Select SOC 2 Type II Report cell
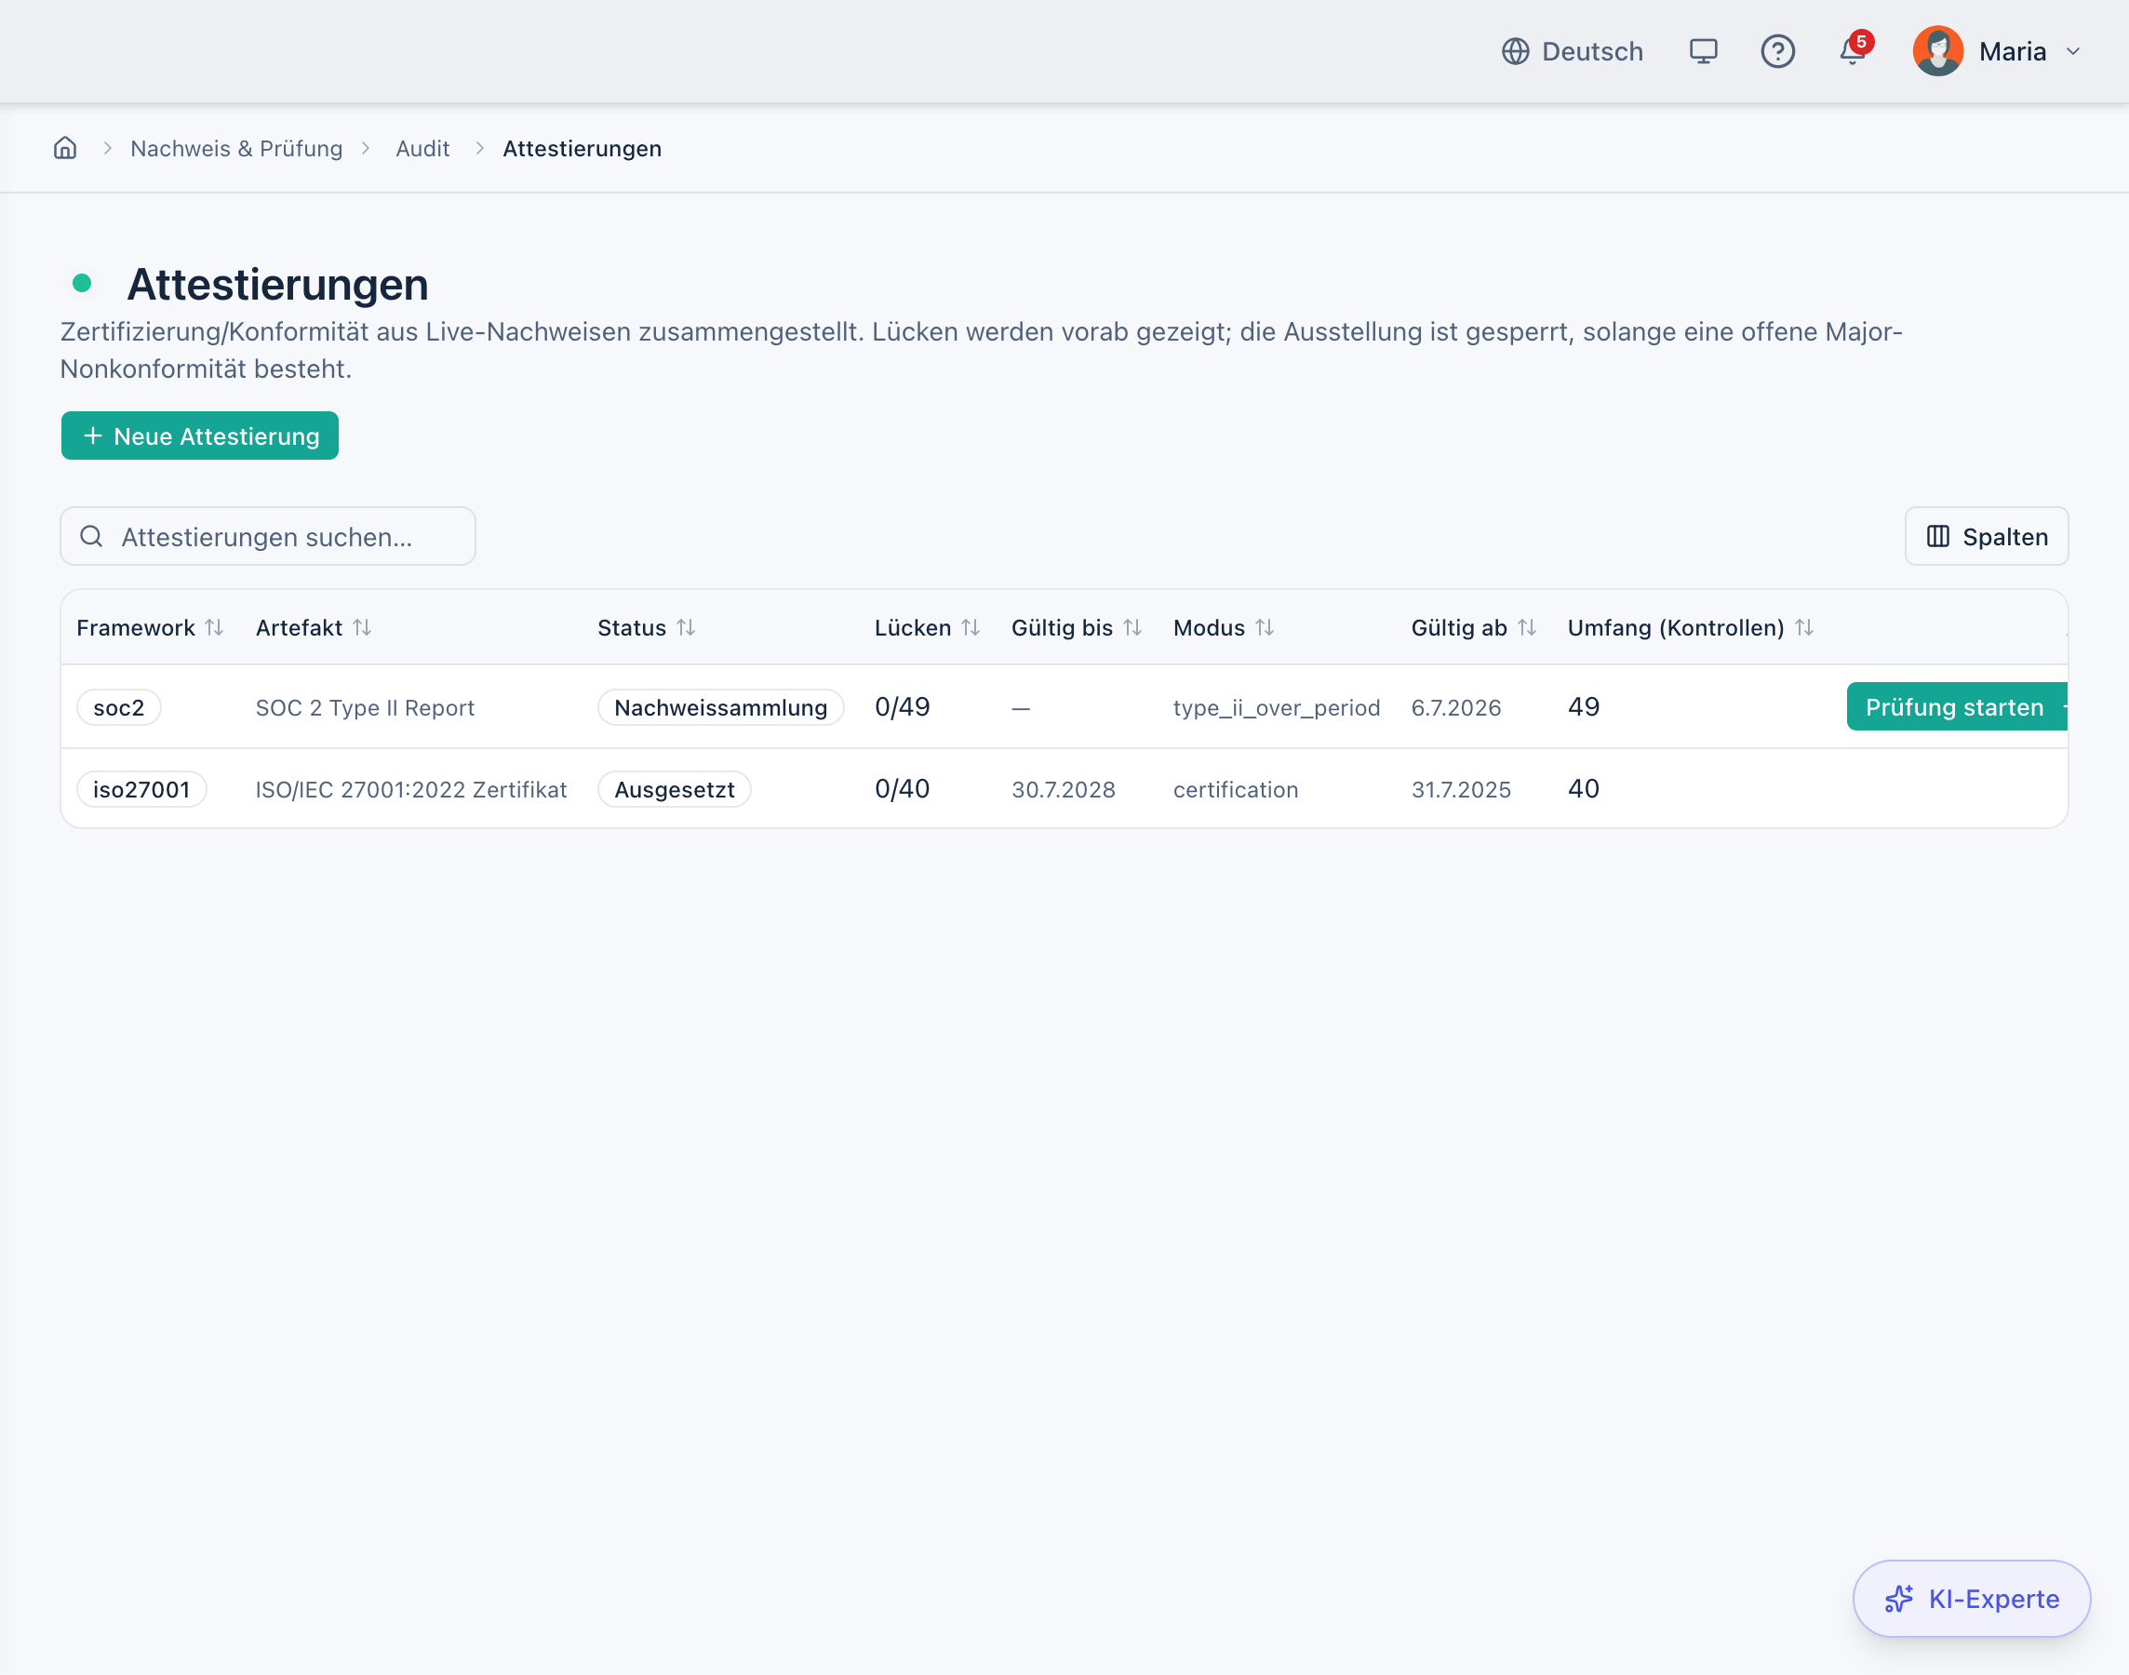 pos(365,707)
